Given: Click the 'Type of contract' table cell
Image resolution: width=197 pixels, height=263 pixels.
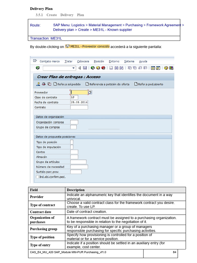Looking at the screenshot, I should (x=47, y=205).
